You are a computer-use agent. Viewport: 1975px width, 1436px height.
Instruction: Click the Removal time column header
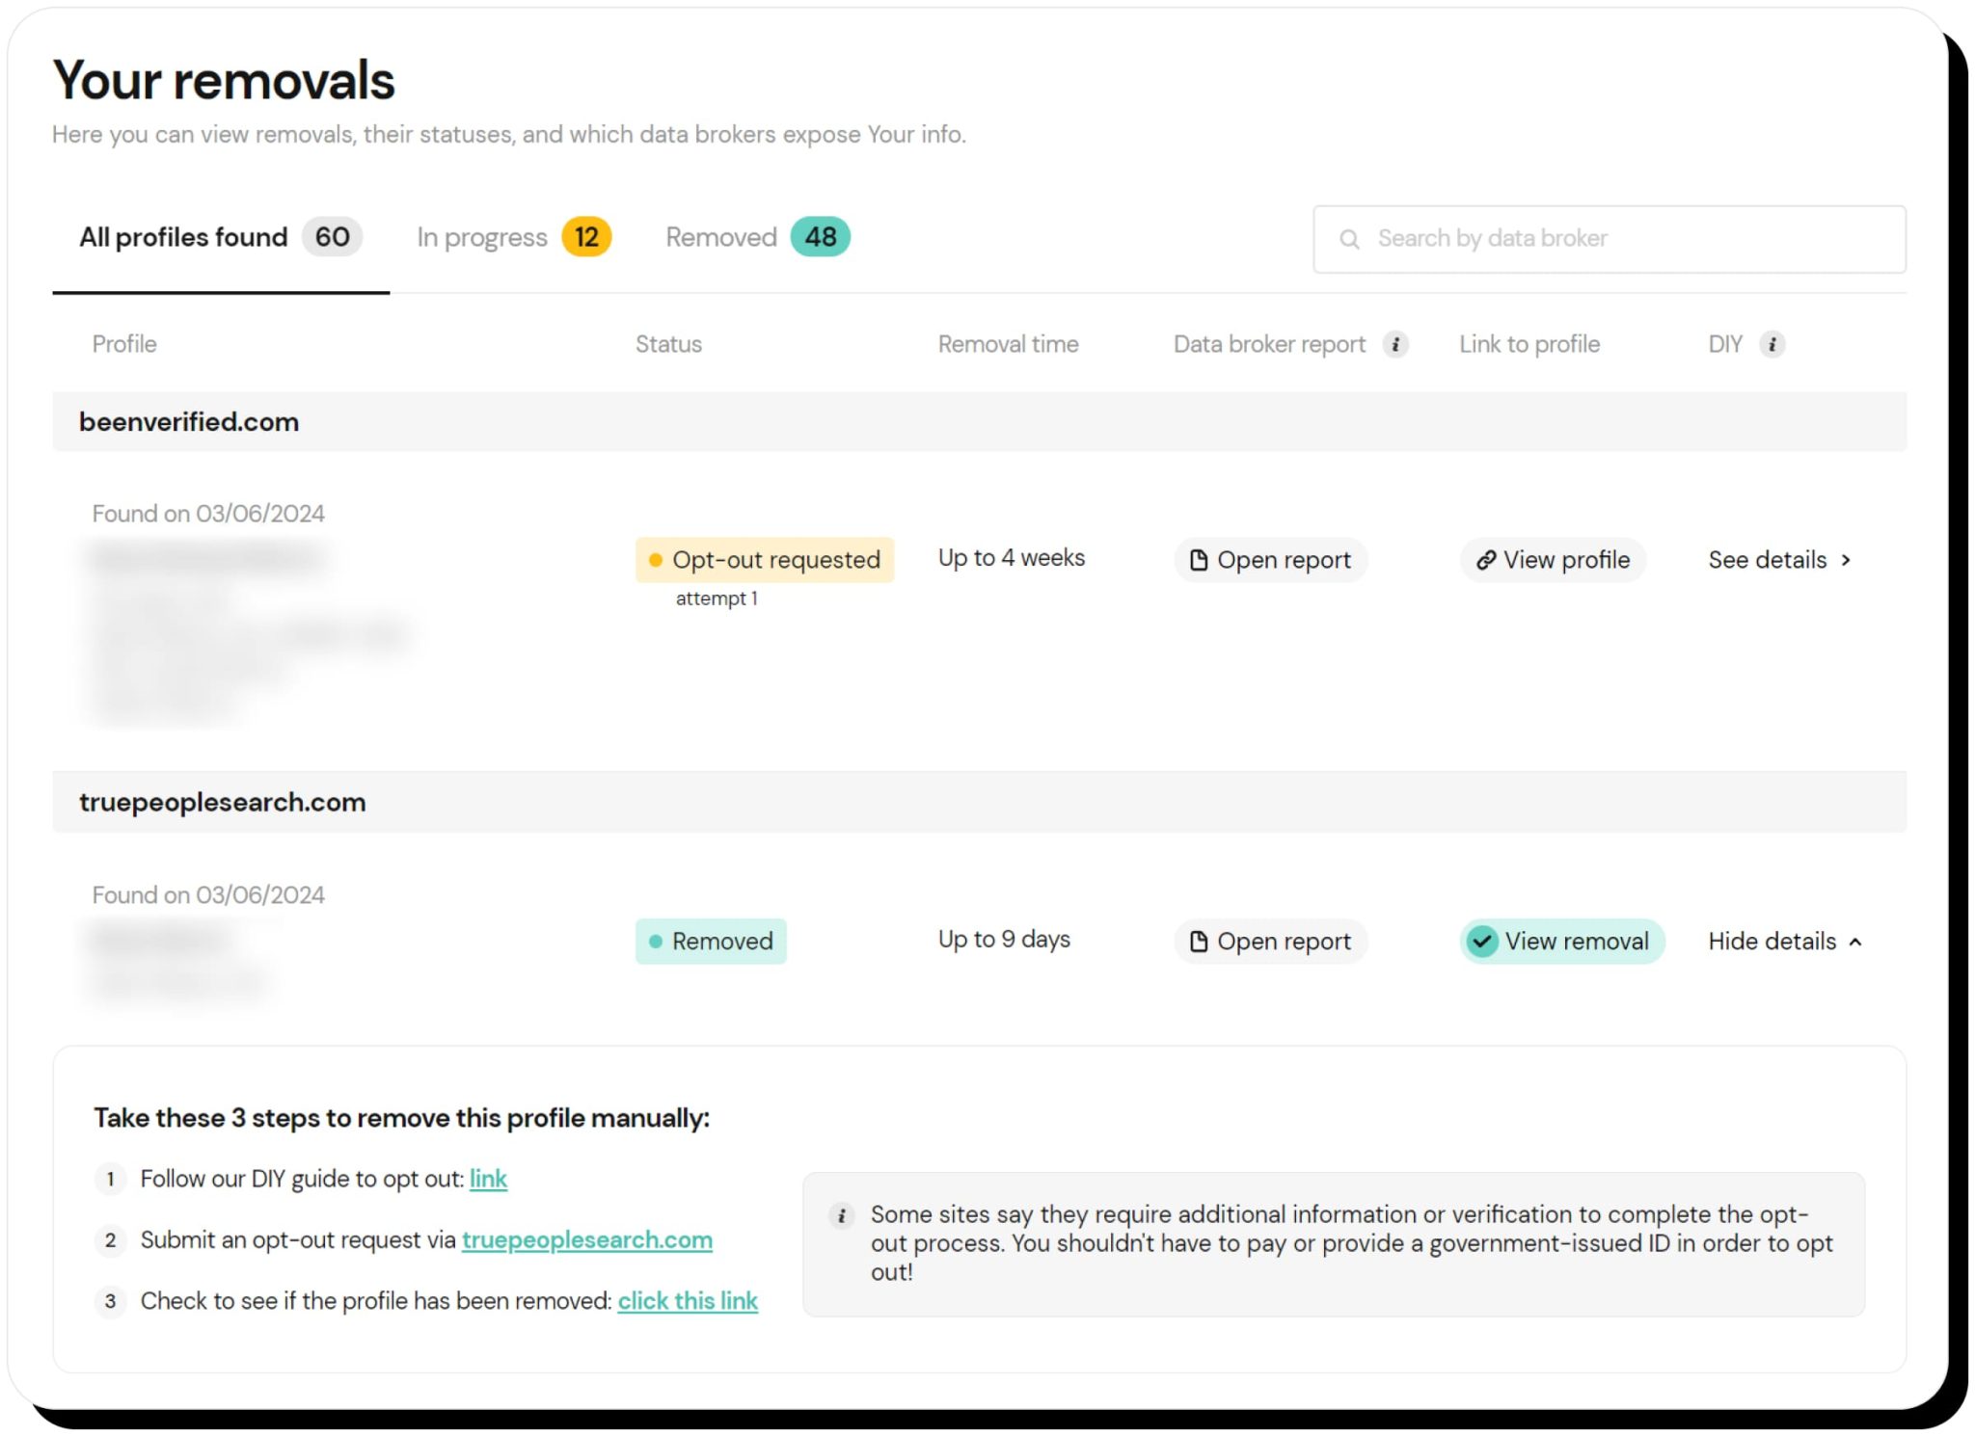click(1008, 344)
